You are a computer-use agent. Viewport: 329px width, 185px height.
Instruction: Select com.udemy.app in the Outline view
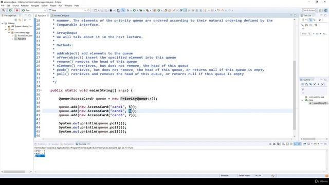317,97
